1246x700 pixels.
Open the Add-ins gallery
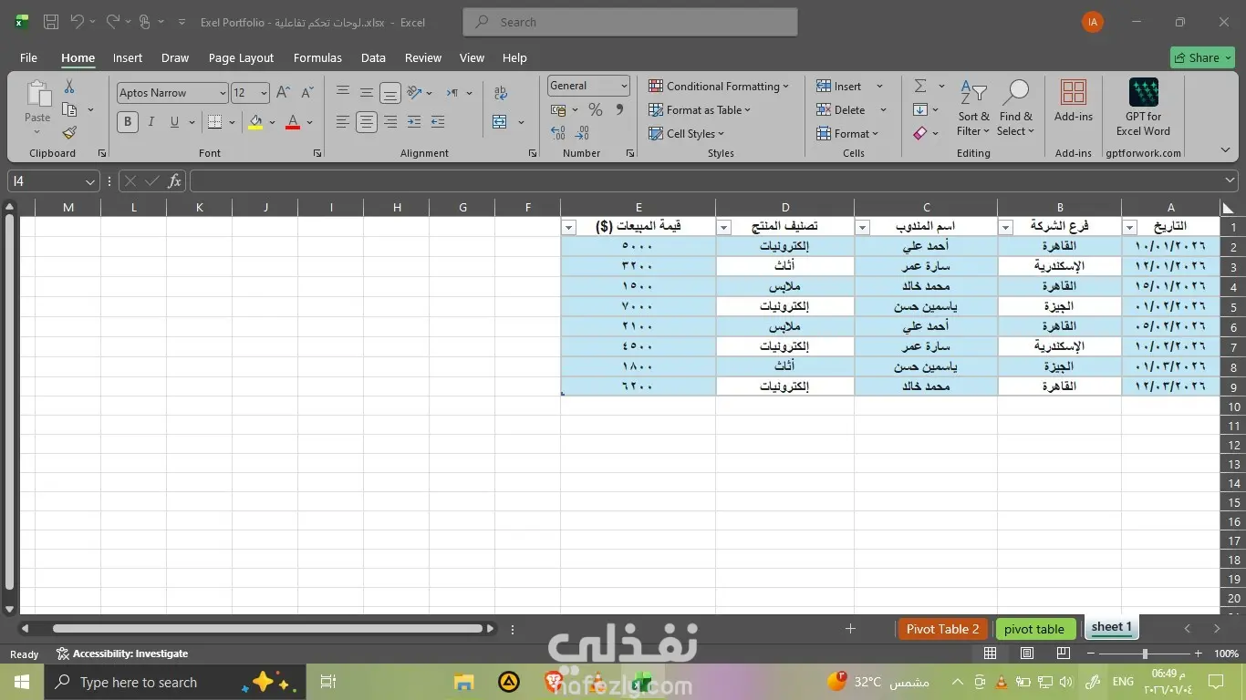click(1074, 100)
